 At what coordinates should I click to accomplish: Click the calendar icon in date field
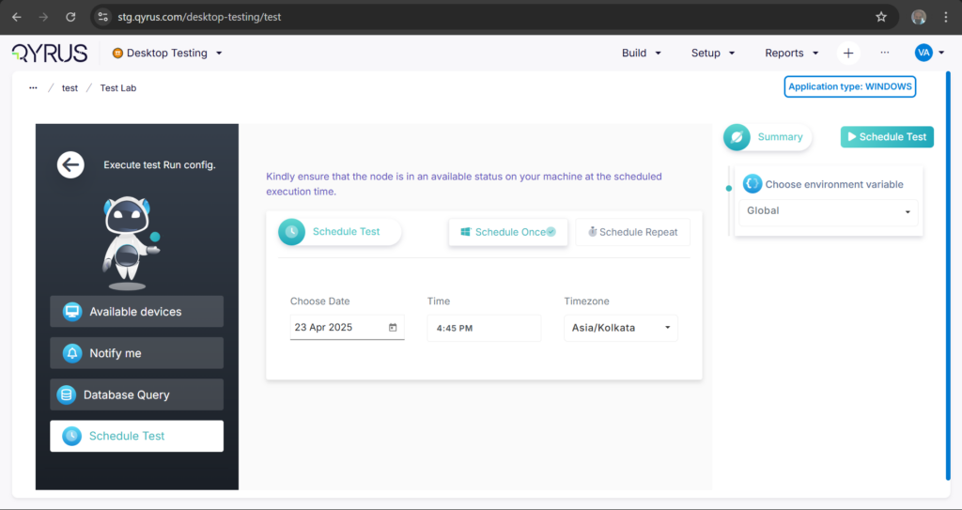tap(393, 328)
